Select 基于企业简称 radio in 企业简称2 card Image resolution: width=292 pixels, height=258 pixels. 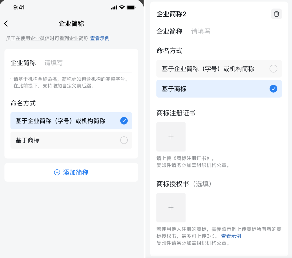point(273,69)
